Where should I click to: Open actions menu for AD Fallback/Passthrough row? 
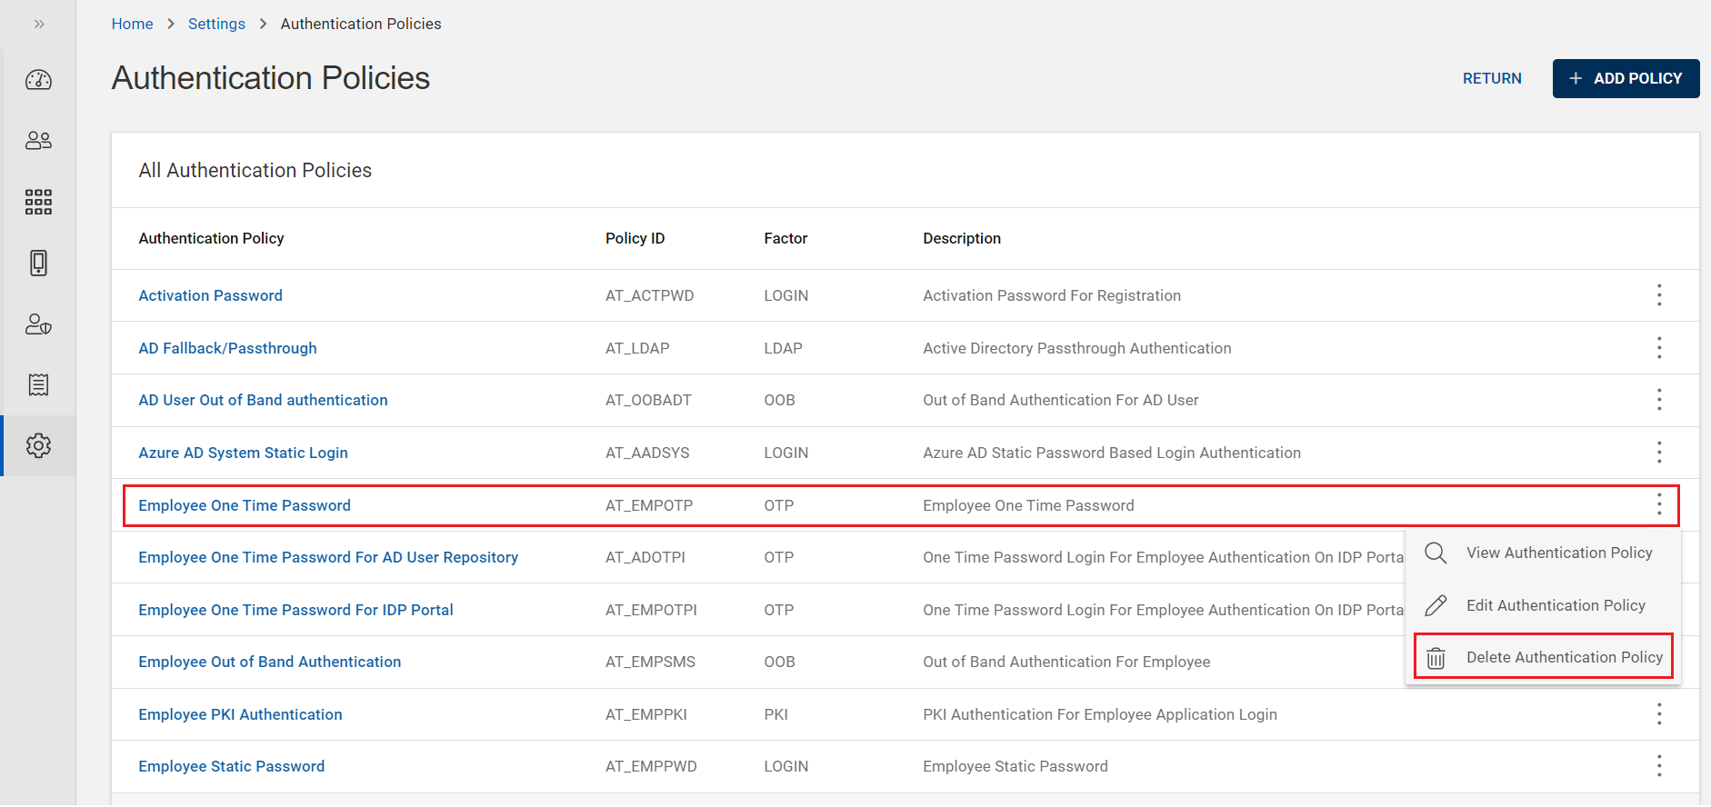pos(1658,348)
